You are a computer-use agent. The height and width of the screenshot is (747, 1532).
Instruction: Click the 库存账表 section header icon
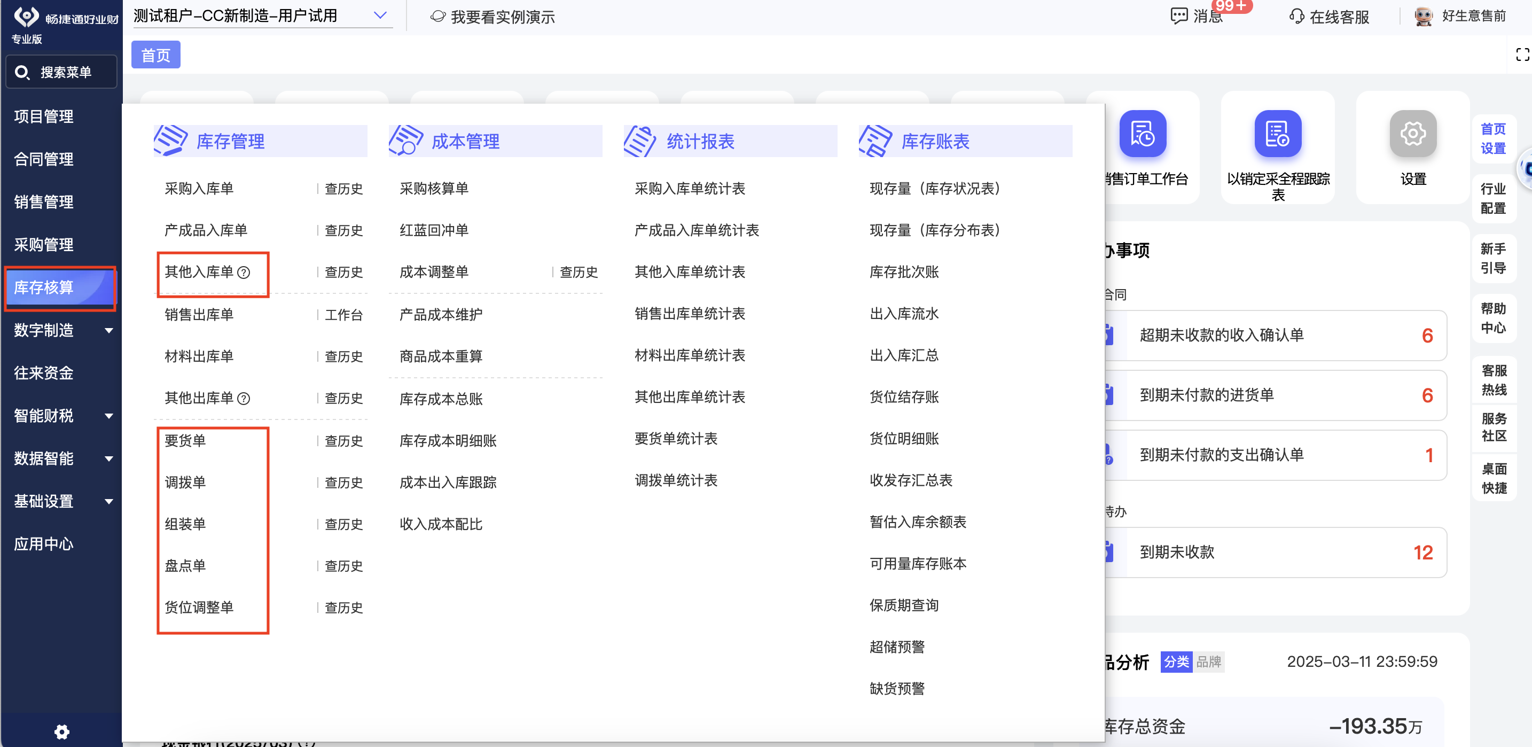point(876,141)
